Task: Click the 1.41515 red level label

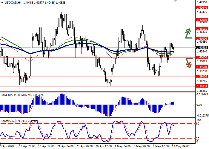Action: click(202, 29)
